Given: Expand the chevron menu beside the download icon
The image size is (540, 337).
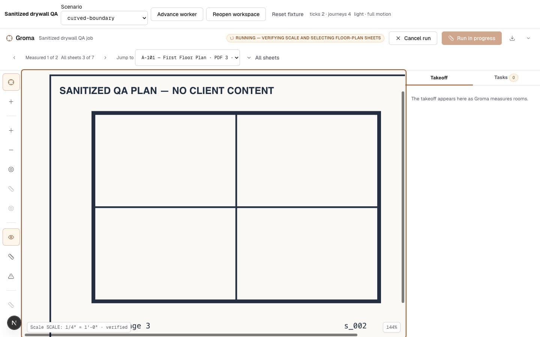Looking at the screenshot, I should (x=528, y=38).
